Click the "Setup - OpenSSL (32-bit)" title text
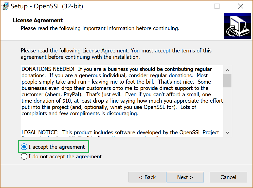 [47, 6]
